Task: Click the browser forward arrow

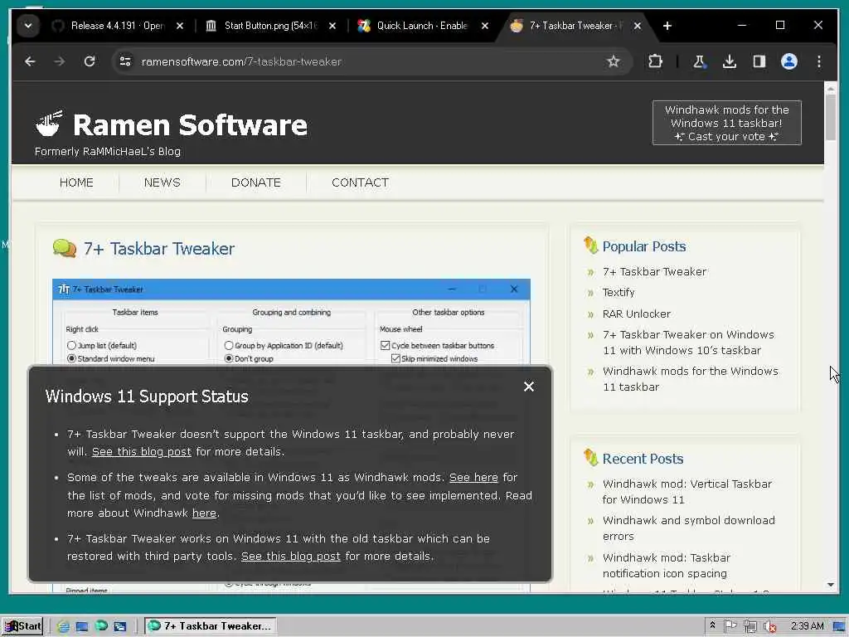Action: tap(59, 61)
